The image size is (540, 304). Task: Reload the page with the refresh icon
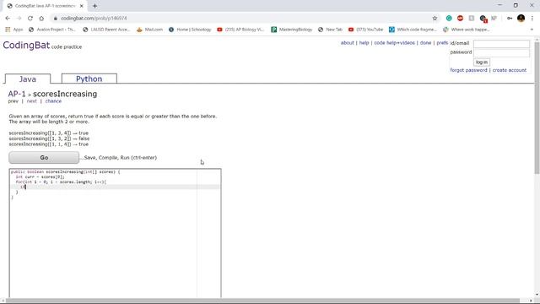click(30, 19)
